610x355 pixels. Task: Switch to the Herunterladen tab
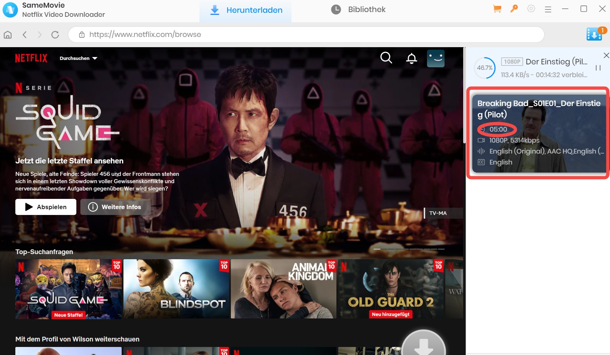pyautogui.click(x=245, y=10)
